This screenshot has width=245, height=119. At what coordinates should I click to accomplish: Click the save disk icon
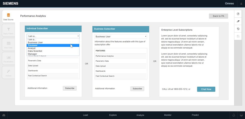click(238, 36)
